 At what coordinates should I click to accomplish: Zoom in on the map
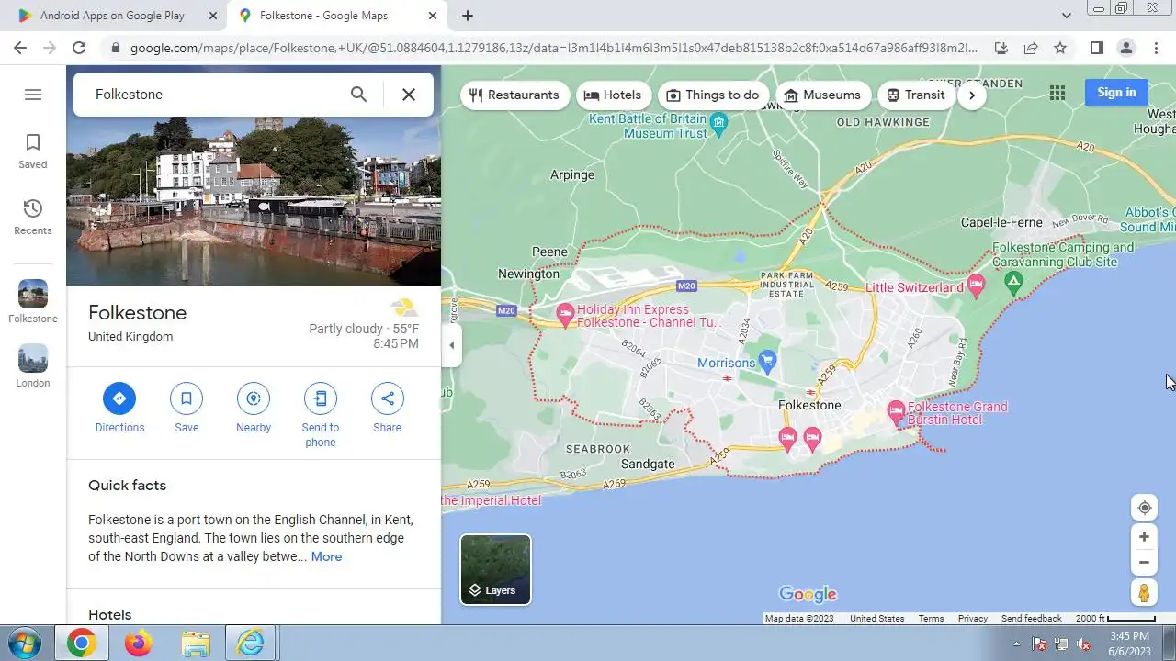tap(1144, 537)
